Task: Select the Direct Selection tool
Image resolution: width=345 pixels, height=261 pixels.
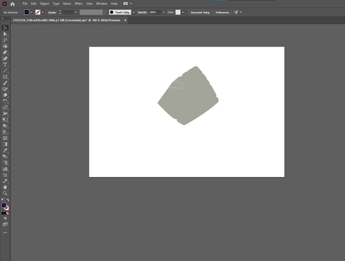Action: click(5, 34)
